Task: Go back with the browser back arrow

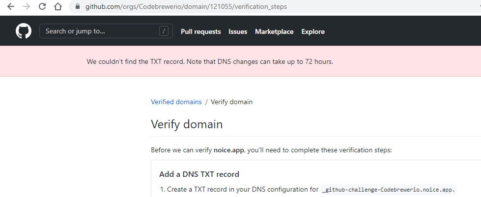Action: pos(11,6)
